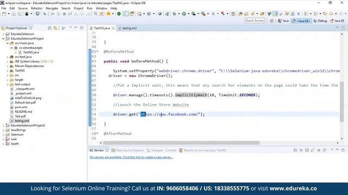Switch to the Debug perspective
Viewport: 348px width, 195px height.
tap(320, 21)
